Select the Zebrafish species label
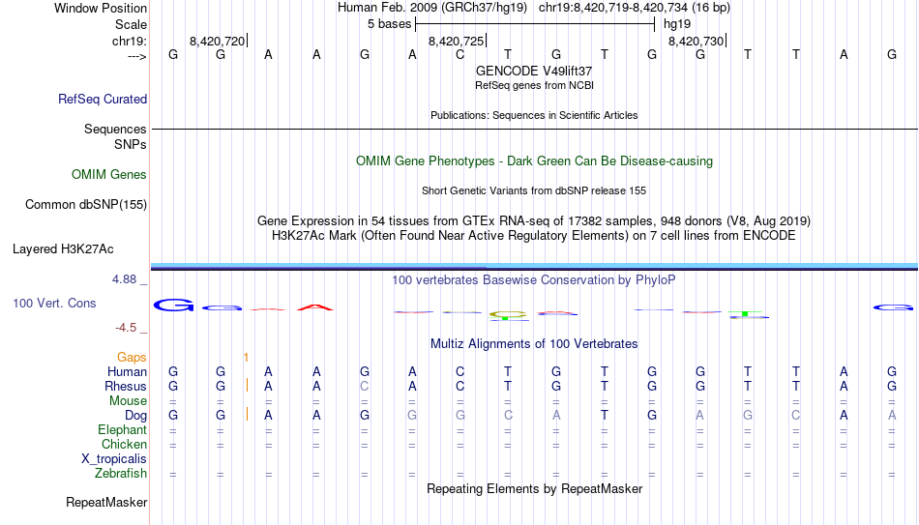 coord(121,473)
